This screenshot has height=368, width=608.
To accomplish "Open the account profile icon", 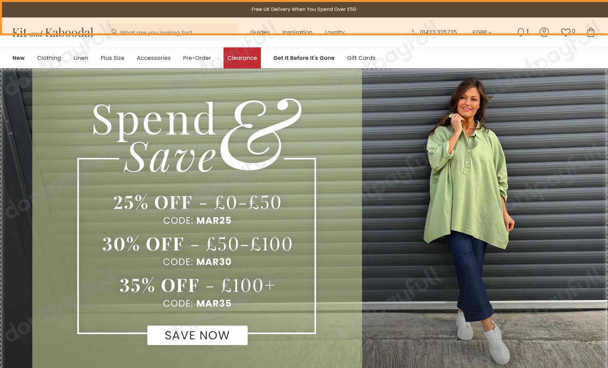I will click(x=544, y=32).
